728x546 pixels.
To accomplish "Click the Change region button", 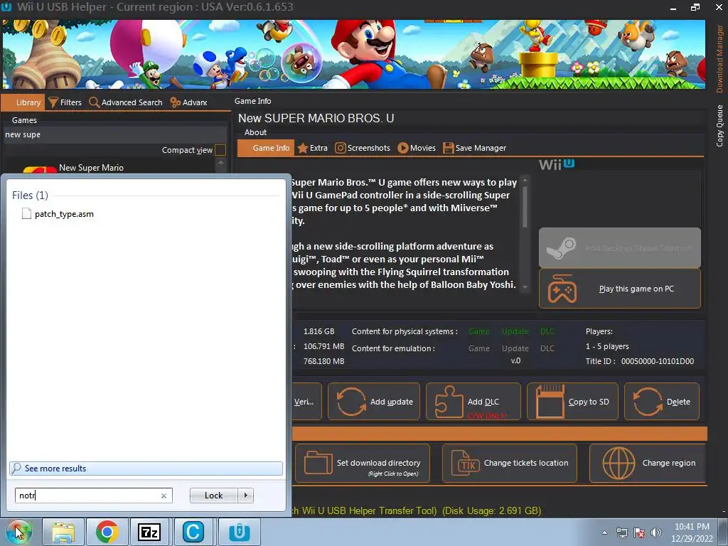I will (x=647, y=464).
